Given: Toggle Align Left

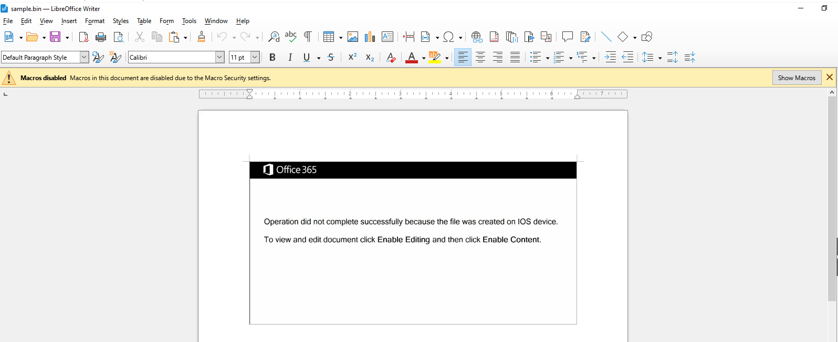Looking at the screenshot, I should 463,57.
